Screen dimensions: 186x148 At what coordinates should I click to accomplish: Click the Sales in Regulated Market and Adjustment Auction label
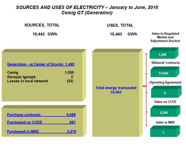(165, 37)
